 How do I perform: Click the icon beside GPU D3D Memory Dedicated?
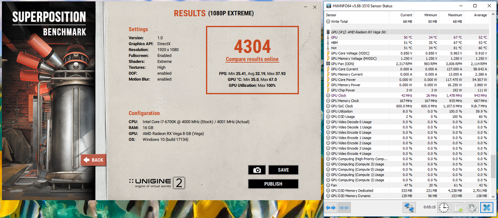click(x=328, y=190)
